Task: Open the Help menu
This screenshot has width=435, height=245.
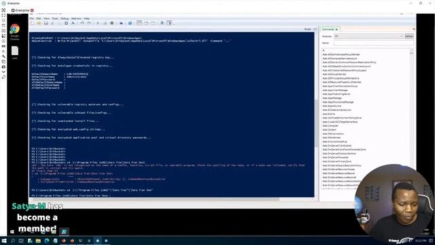Action: (x=86, y=18)
